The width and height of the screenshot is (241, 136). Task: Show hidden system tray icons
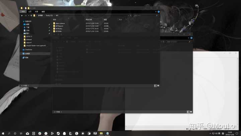[210, 134]
